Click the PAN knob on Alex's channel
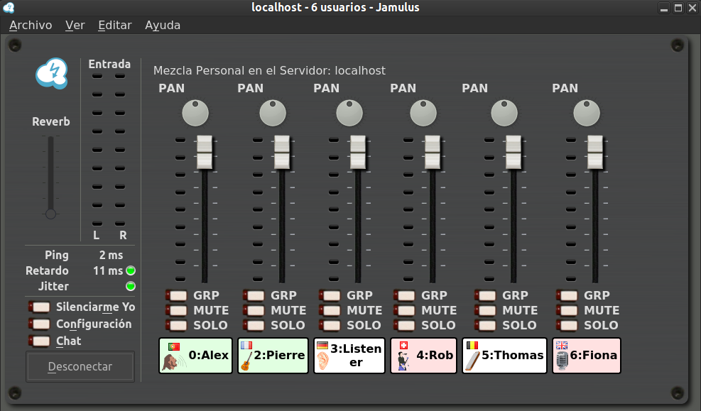The height and width of the screenshot is (411, 701). point(195,112)
